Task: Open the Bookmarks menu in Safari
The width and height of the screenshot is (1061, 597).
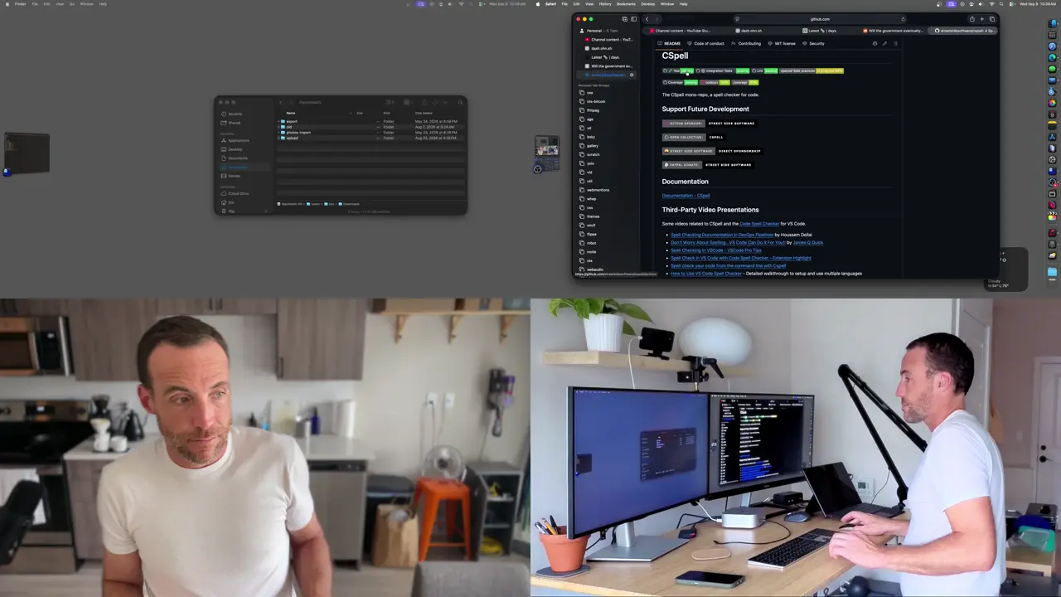Action: (626, 3)
